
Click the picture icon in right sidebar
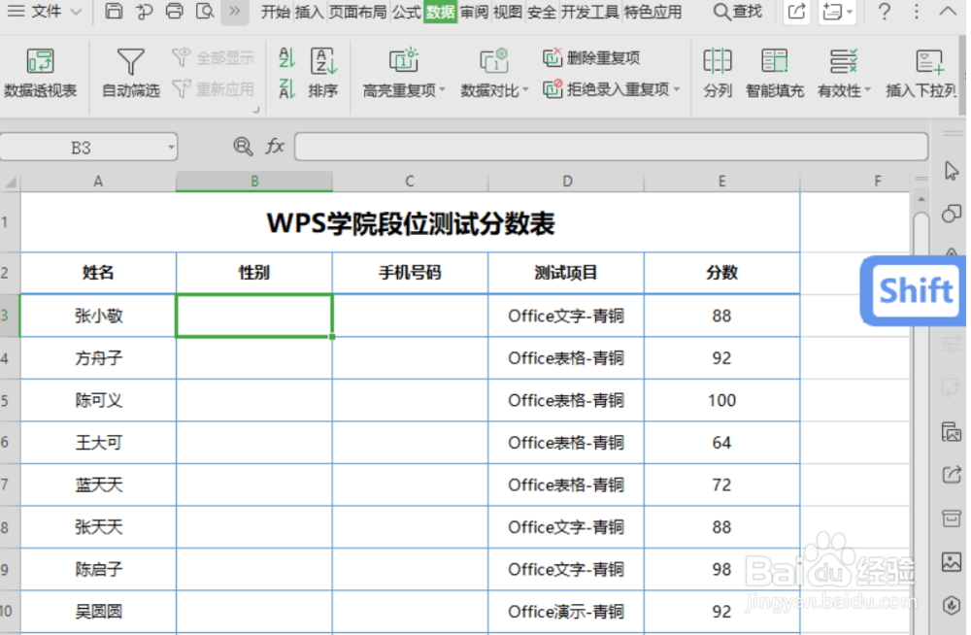952,562
